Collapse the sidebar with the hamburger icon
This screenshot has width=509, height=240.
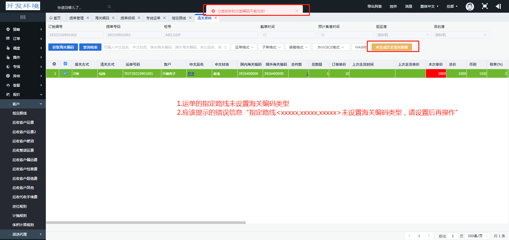23,17
